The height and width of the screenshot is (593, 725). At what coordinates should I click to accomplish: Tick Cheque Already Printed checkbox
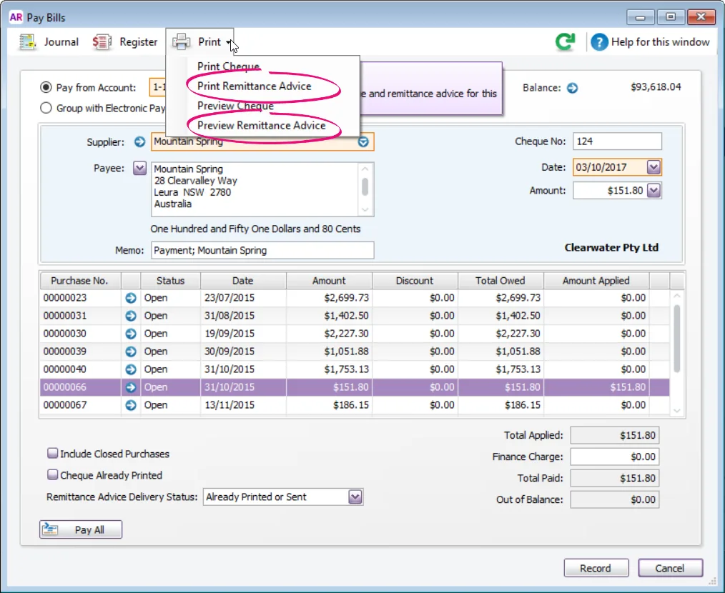pos(53,474)
